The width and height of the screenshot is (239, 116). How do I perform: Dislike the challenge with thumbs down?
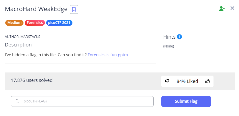[167, 81]
